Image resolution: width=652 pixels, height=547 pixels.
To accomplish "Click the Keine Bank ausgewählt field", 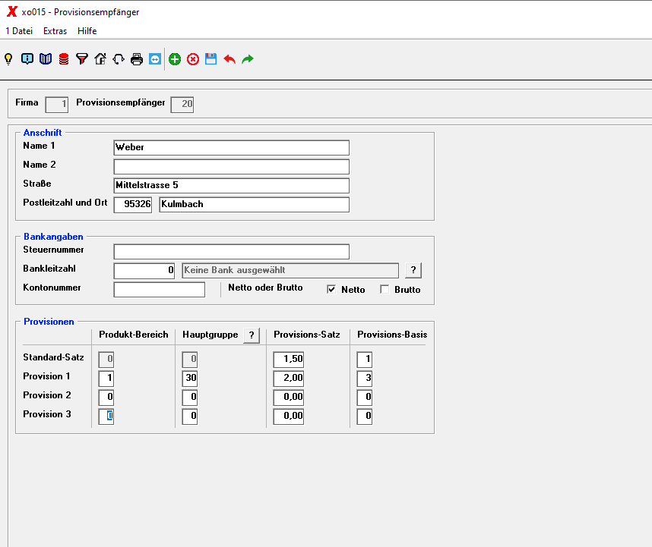I will [290, 271].
